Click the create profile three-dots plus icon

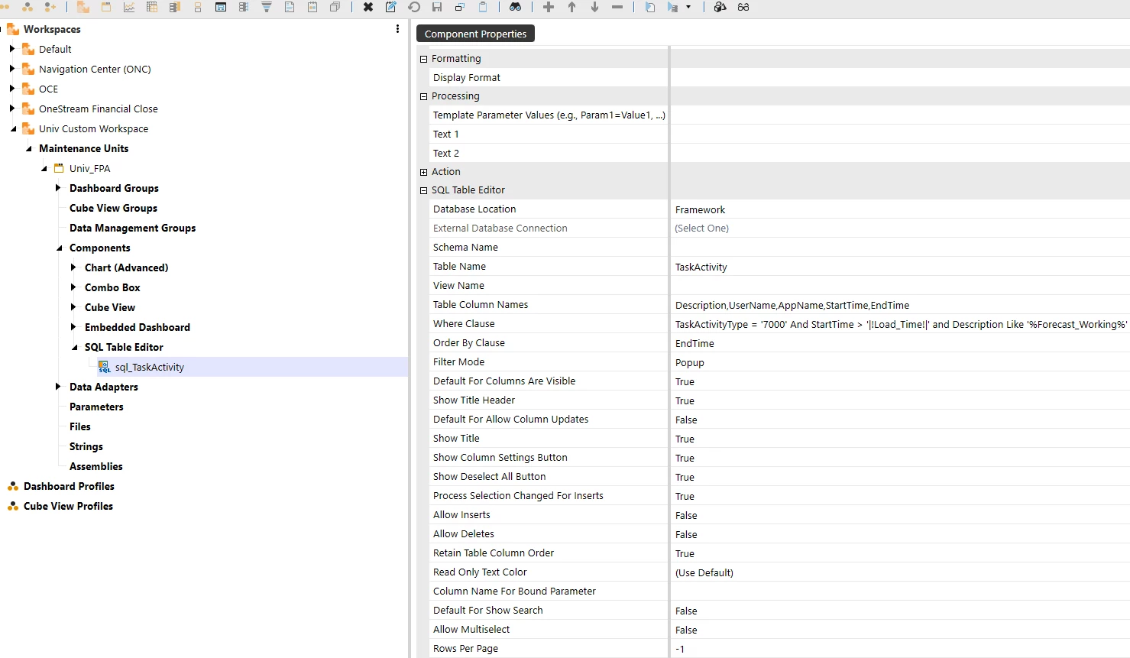pos(50,7)
